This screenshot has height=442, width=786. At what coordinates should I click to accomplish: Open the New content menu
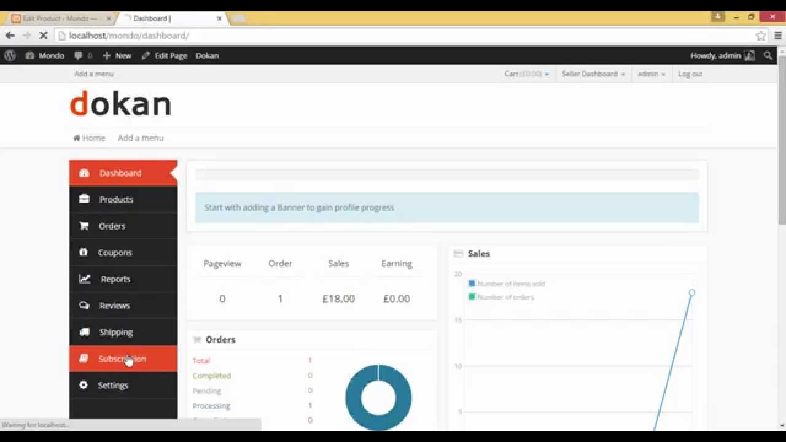(117, 55)
